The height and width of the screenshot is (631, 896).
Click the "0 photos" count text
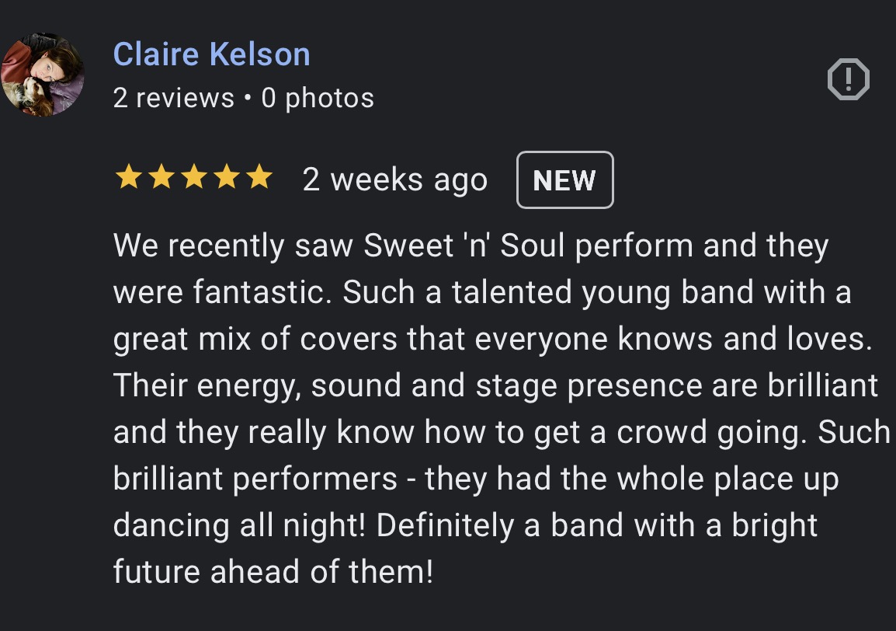tap(318, 99)
